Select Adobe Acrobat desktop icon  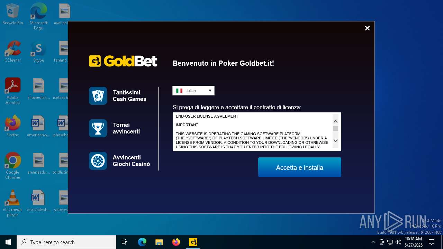pos(13,91)
